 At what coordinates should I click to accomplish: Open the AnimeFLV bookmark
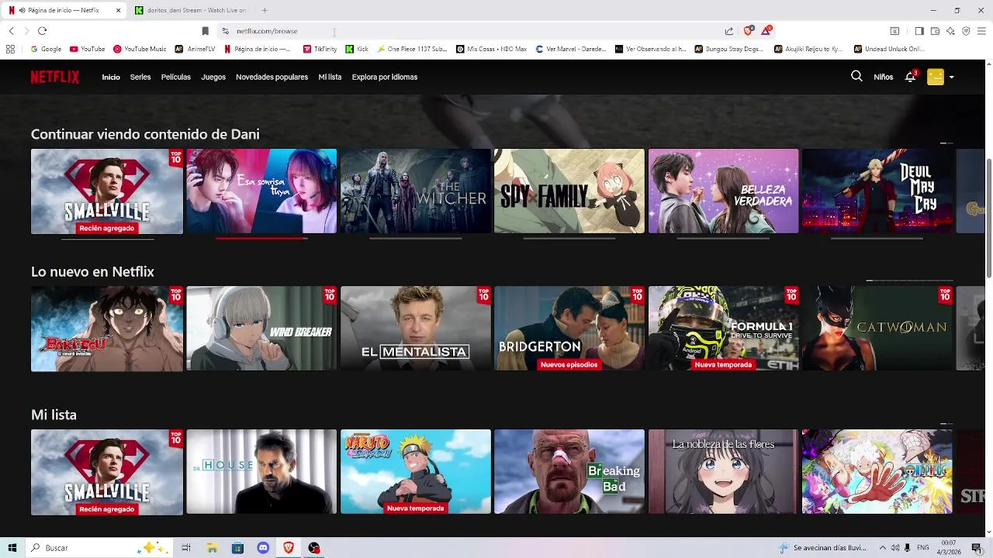195,49
